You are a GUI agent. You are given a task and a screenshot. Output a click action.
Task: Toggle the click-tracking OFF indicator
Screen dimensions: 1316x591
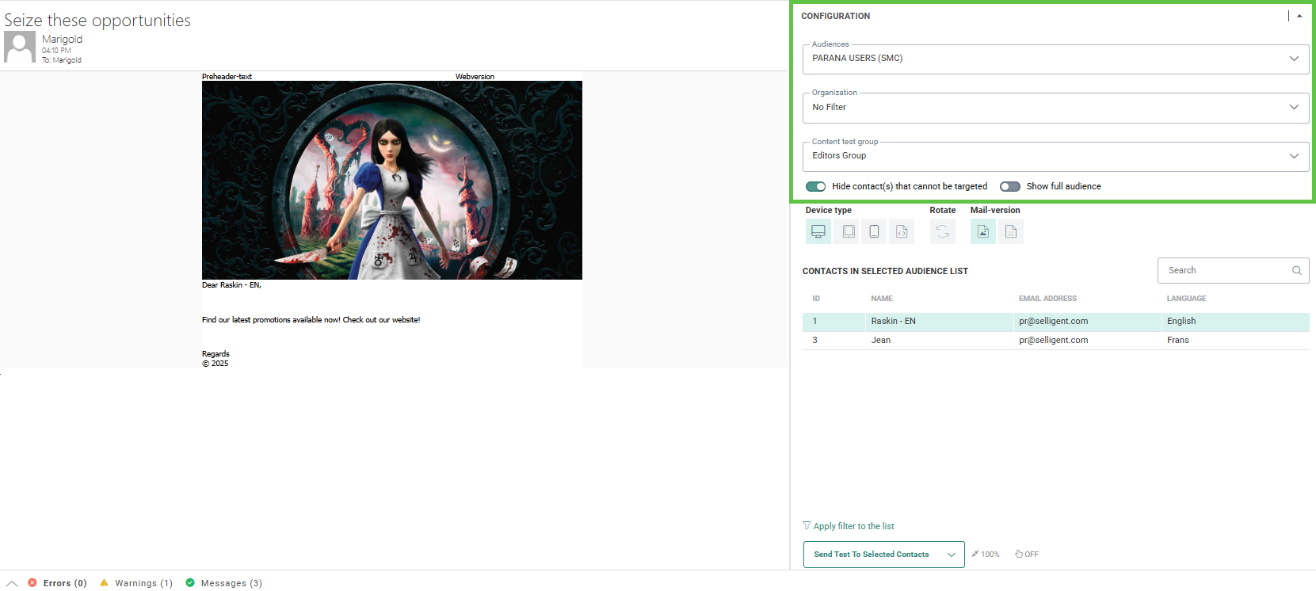[1027, 555]
